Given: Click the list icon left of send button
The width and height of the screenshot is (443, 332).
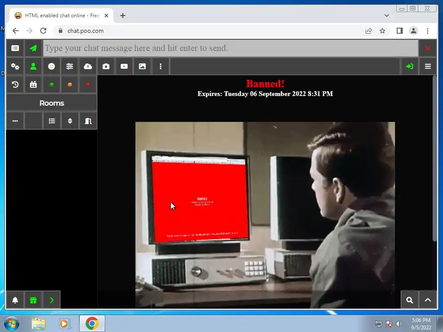Looking at the screenshot, I should coord(15,48).
